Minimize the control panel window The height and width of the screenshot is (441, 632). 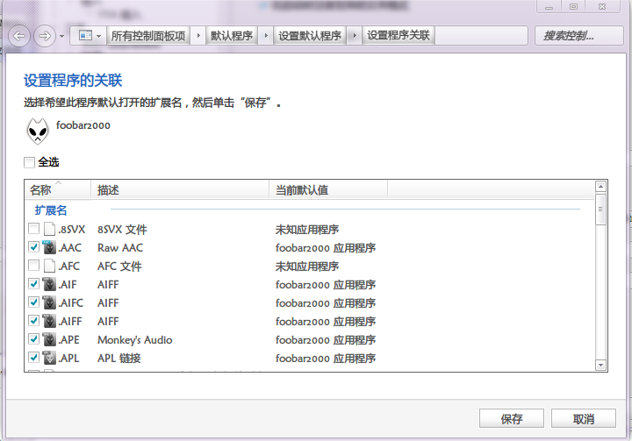point(549,6)
